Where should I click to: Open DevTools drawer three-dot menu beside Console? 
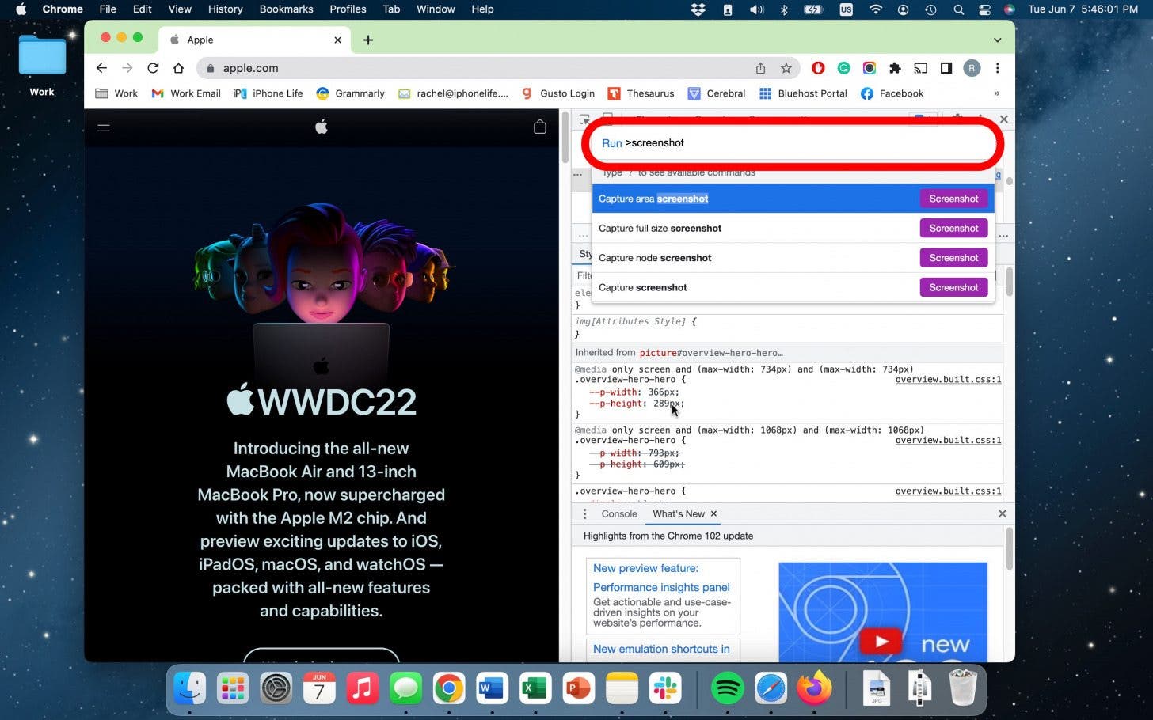(584, 513)
